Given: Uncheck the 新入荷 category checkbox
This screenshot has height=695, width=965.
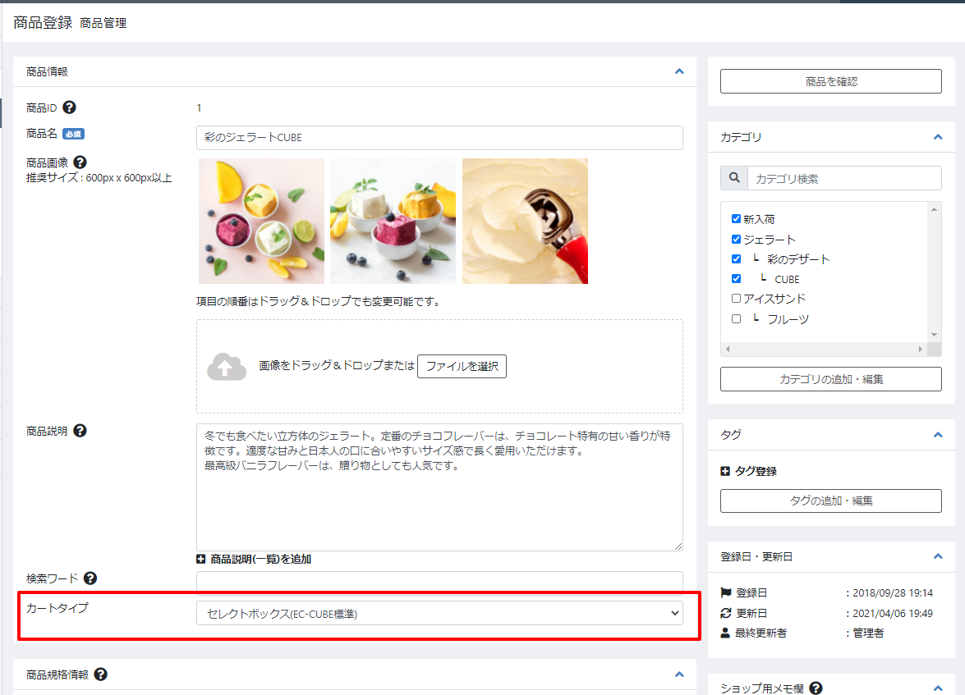Looking at the screenshot, I should (736, 219).
